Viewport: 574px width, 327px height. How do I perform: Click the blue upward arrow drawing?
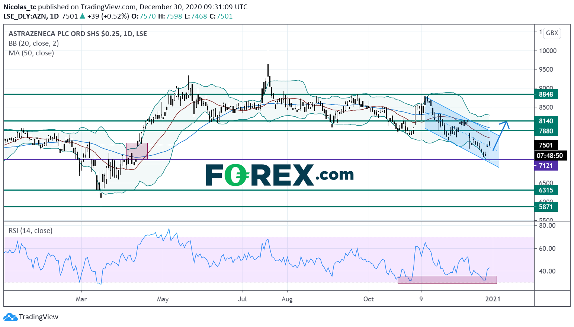pos(500,135)
